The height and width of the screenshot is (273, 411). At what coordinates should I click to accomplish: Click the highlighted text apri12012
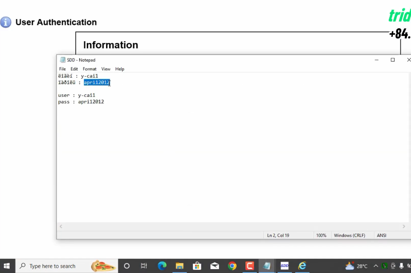(97, 82)
